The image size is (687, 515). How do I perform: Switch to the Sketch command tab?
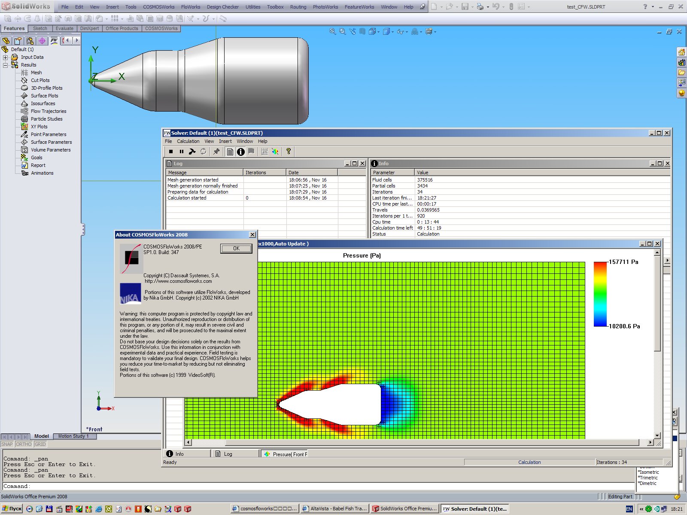[x=40, y=28]
